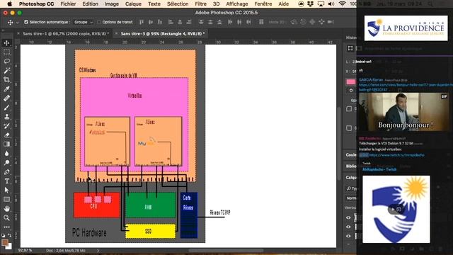
Task: Switch to the Sans titre-3 document tab
Action: pos(163,33)
